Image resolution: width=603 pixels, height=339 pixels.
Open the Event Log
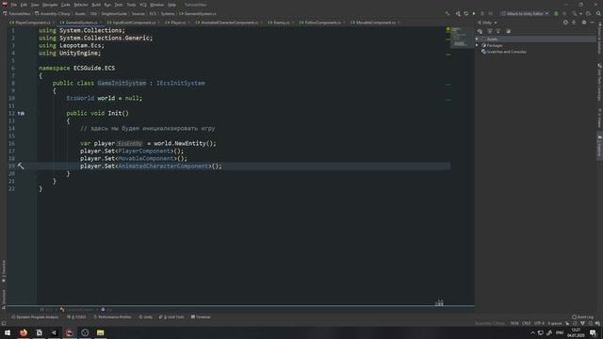click(x=582, y=317)
